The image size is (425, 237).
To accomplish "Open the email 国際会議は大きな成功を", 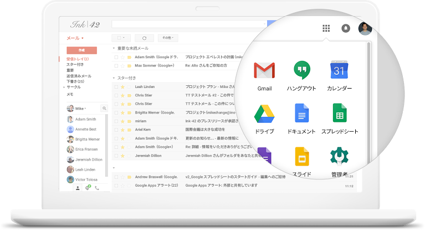I will (205, 130).
